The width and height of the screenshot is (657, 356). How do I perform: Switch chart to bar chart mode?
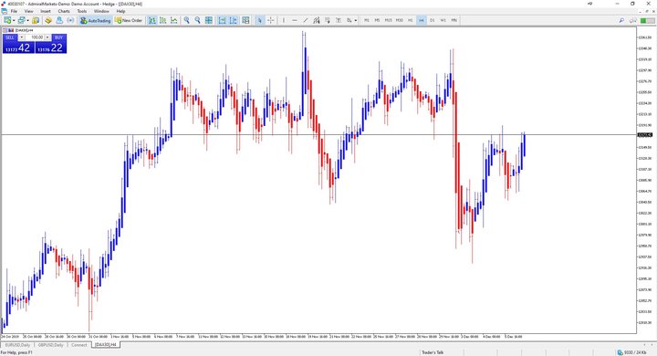(x=152, y=20)
